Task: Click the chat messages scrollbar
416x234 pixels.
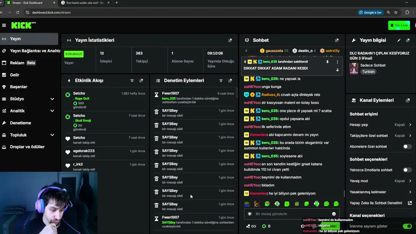Action: point(344,194)
